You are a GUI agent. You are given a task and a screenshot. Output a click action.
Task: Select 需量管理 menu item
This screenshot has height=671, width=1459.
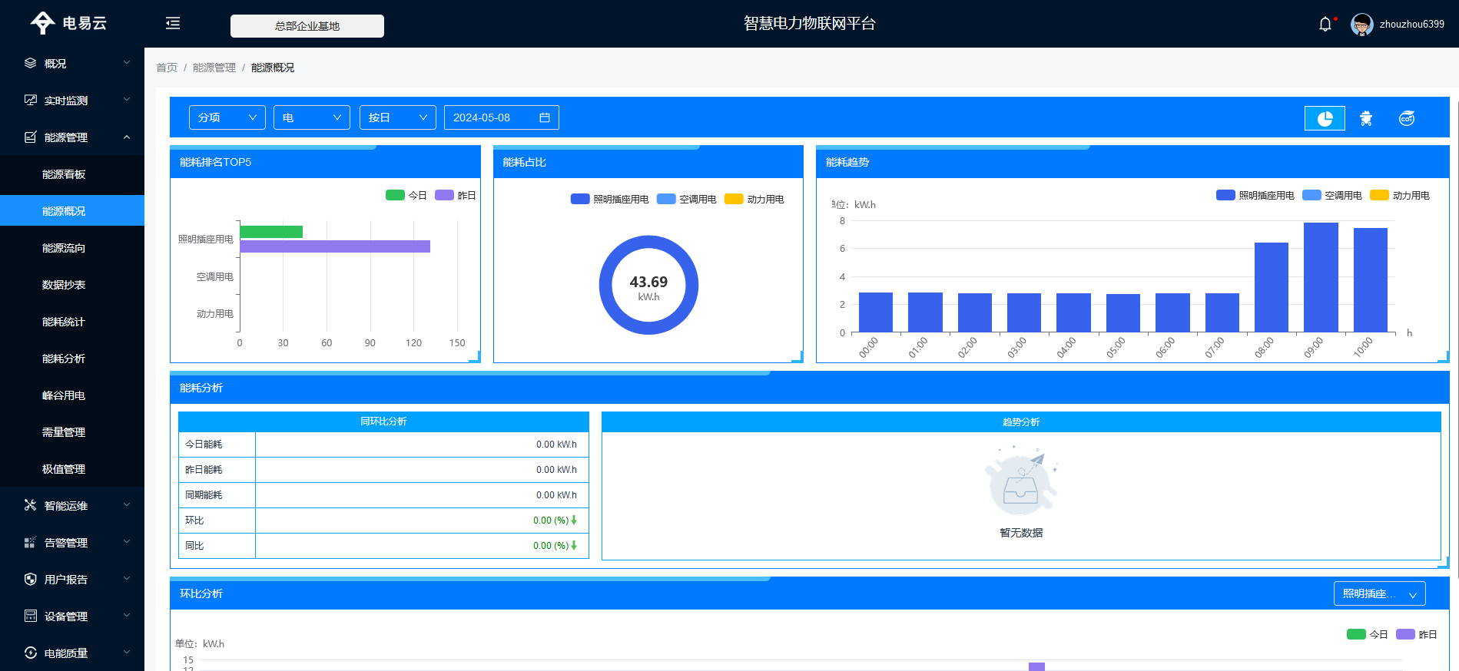(x=72, y=432)
